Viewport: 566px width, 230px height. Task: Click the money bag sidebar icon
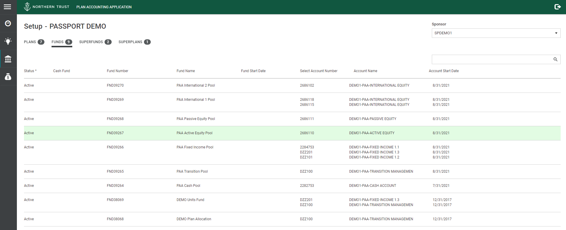click(x=8, y=77)
